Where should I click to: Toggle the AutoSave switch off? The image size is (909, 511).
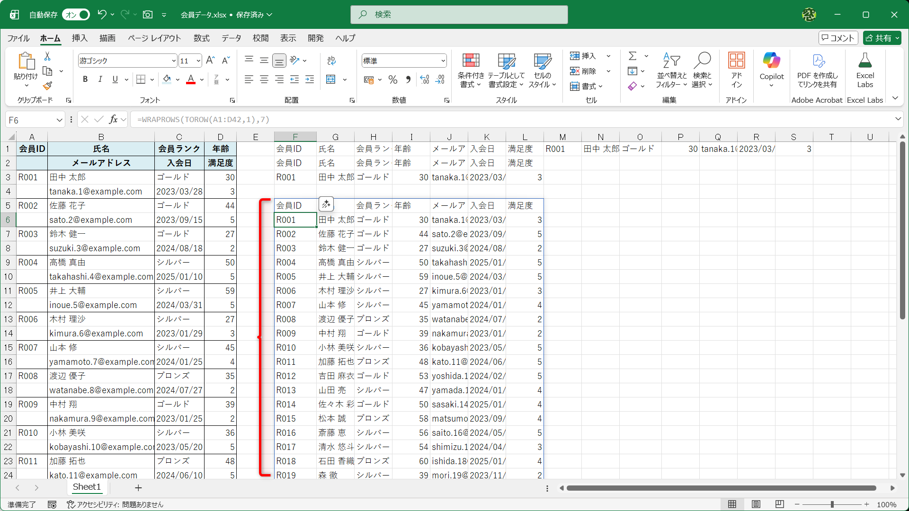pos(76,15)
